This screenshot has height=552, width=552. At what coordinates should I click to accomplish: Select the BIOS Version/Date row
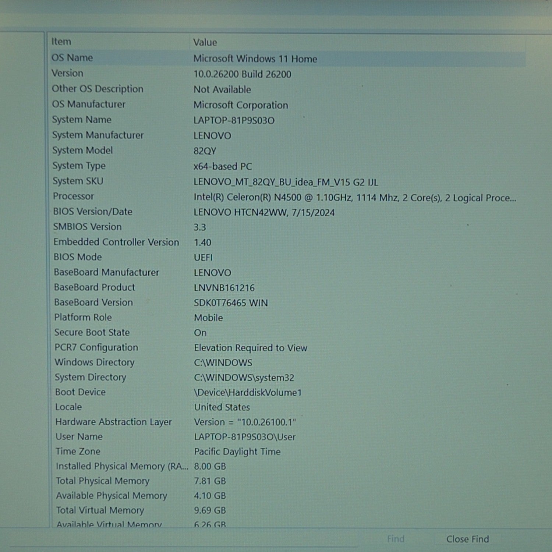tap(287, 212)
